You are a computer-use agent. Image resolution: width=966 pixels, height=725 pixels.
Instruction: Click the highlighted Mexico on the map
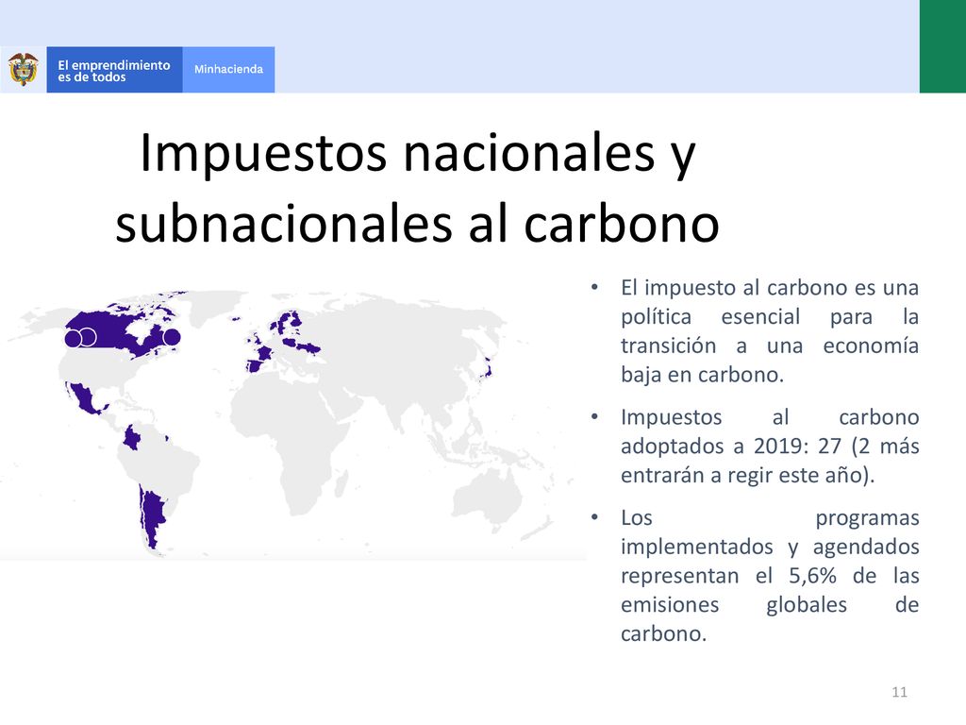click(x=84, y=398)
